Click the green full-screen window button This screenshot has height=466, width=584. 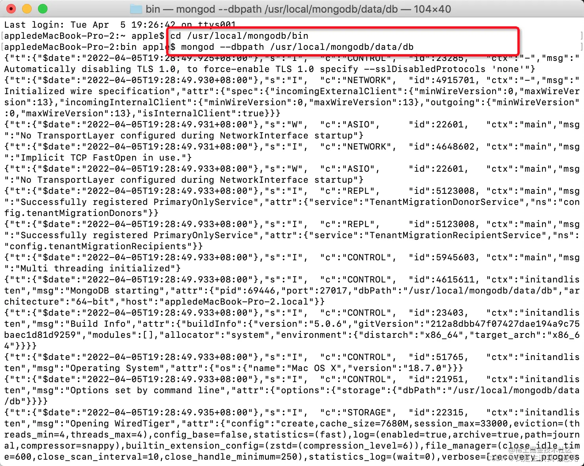(x=43, y=9)
